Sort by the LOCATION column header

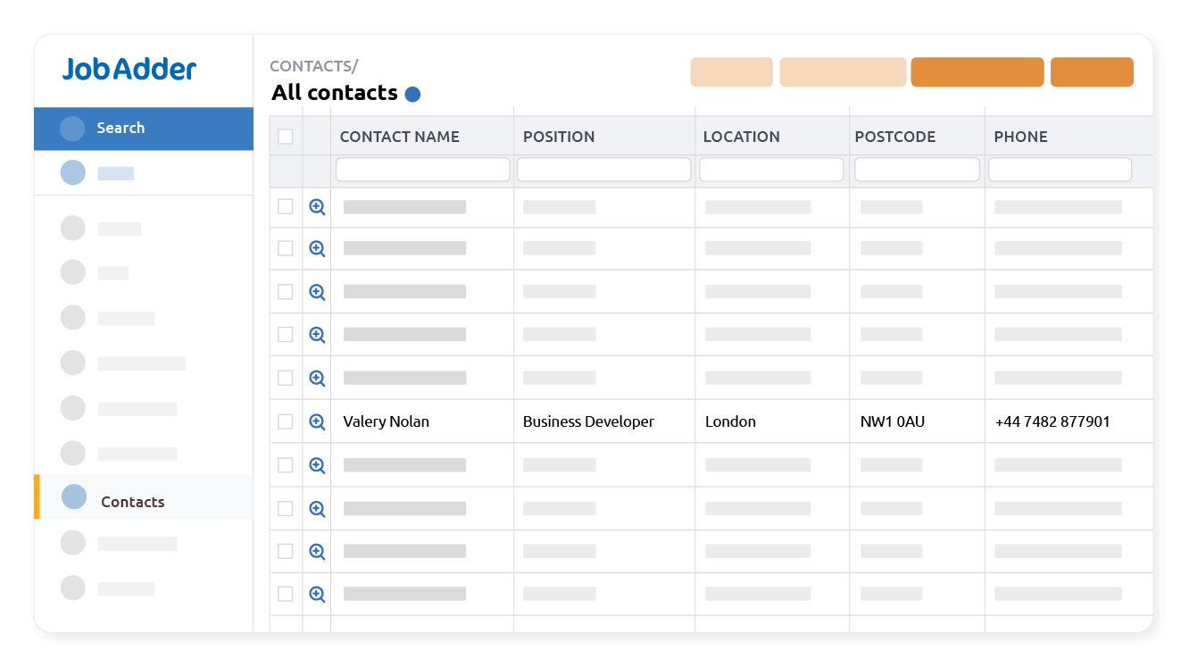pyautogui.click(x=742, y=136)
